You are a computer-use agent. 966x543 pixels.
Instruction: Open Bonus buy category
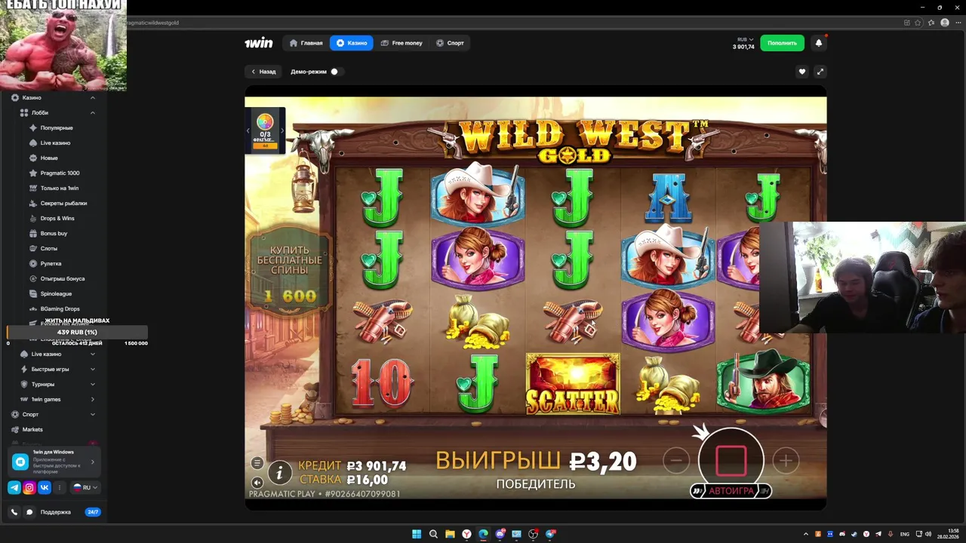click(54, 234)
